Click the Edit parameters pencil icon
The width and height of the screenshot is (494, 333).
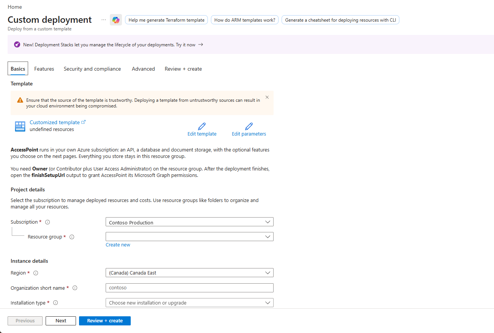(249, 126)
